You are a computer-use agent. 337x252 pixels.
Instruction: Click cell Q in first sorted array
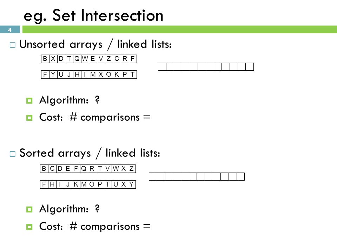[84, 169]
